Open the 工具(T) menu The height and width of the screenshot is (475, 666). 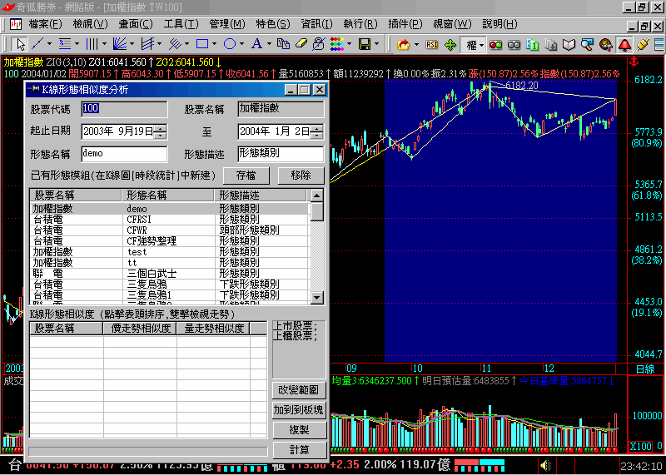[x=181, y=24]
